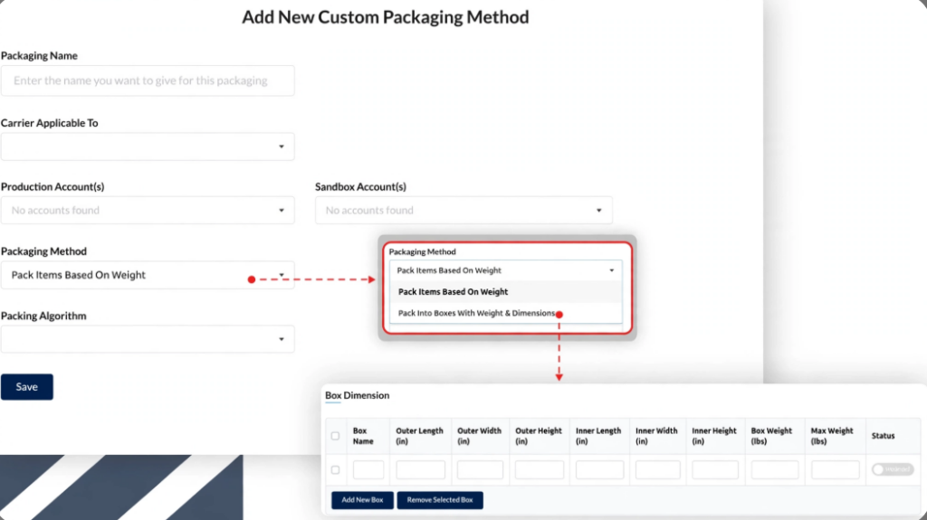Open the Packaging Method dropdown in main form
The width and height of the screenshot is (927, 520).
click(148, 275)
